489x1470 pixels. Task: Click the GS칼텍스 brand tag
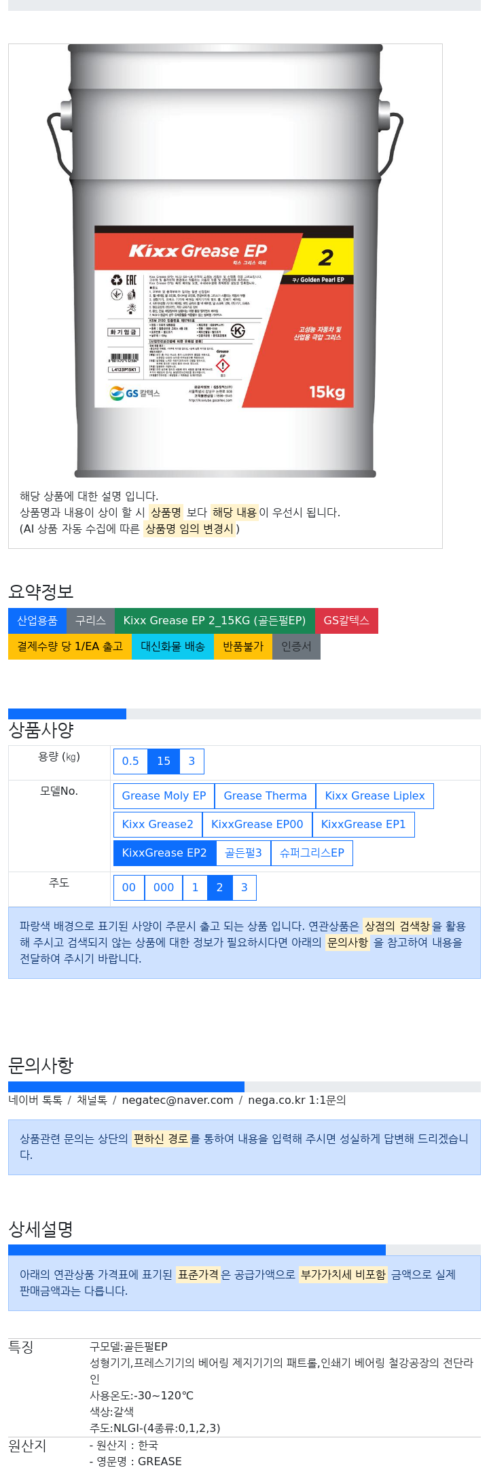[346, 620]
